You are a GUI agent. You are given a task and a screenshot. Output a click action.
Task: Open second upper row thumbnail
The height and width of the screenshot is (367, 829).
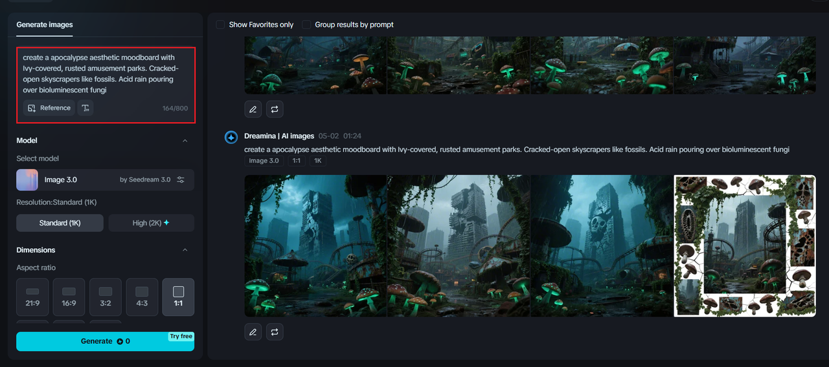[459, 65]
